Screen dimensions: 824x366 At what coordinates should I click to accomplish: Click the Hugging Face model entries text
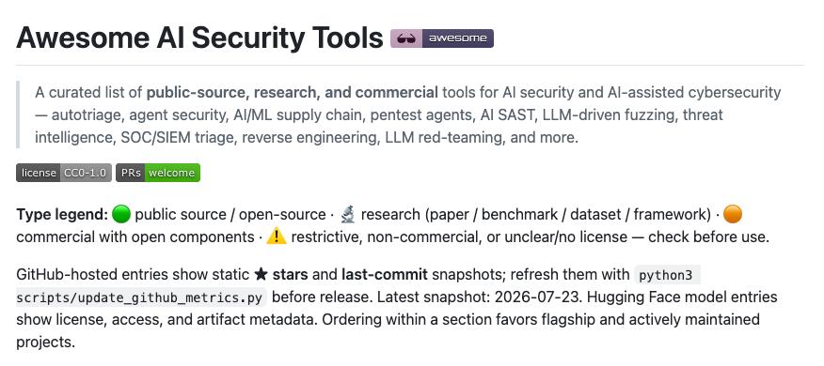pyautogui.click(x=682, y=297)
